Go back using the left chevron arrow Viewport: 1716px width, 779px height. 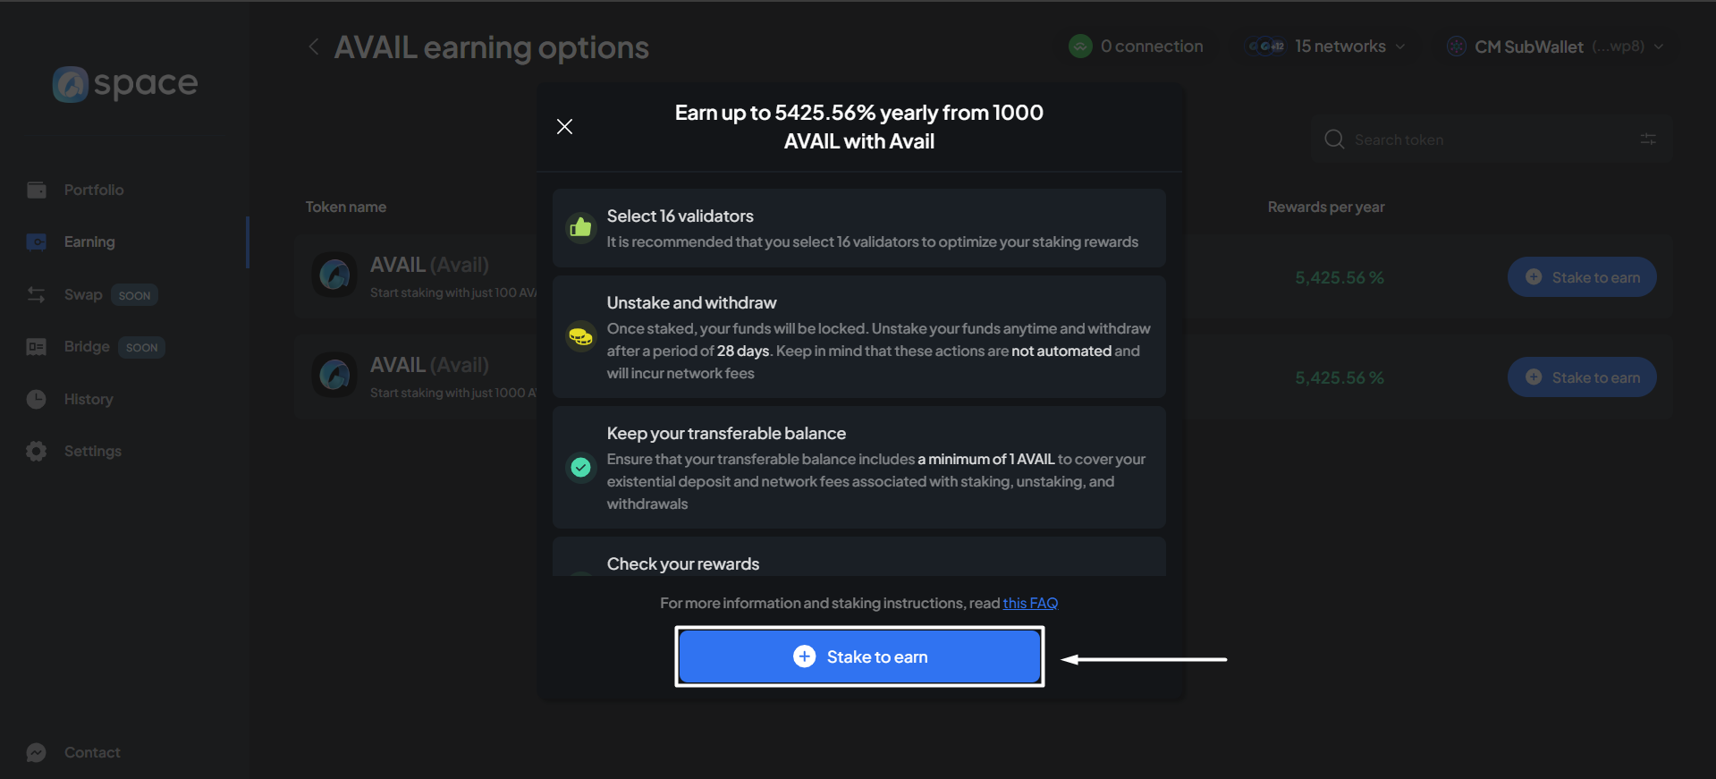pyautogui.click(x=313, y=47)
